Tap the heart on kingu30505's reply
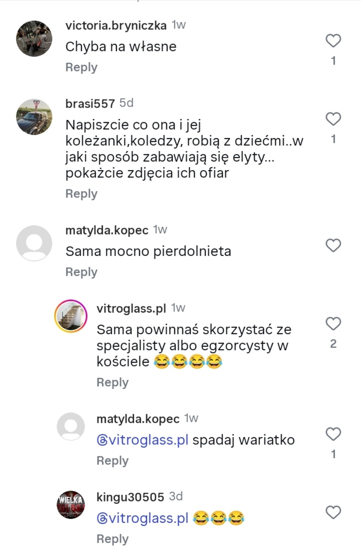This screenshot has height=555, width=361. pyautogui.click(x=333, y=512)
